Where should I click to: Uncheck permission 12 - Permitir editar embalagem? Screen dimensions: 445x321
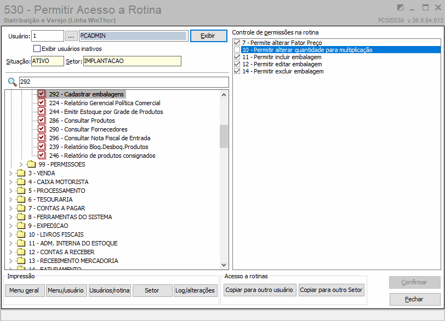tap(237, 64)
